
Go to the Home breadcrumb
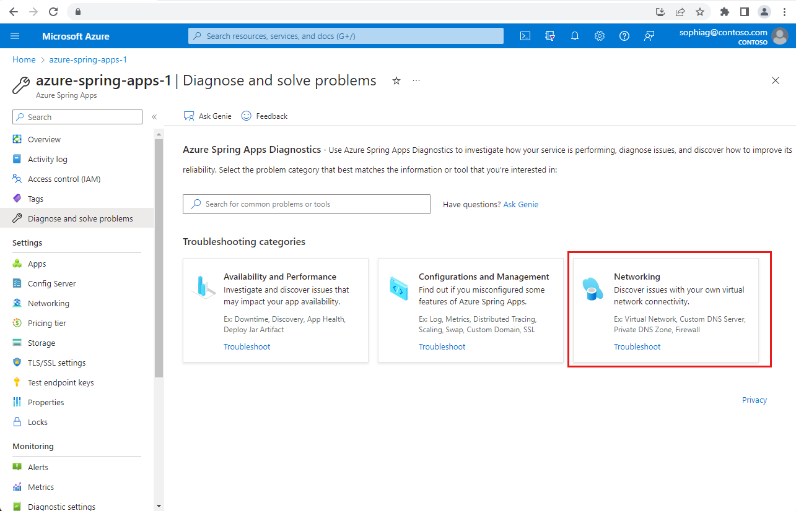24,59
